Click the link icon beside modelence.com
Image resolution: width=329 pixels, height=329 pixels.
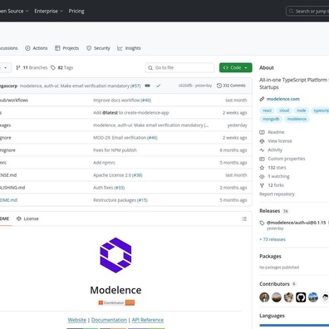coord(262,99)
